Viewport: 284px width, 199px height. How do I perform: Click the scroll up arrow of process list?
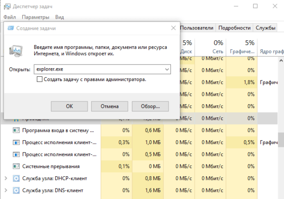point(281,61)
